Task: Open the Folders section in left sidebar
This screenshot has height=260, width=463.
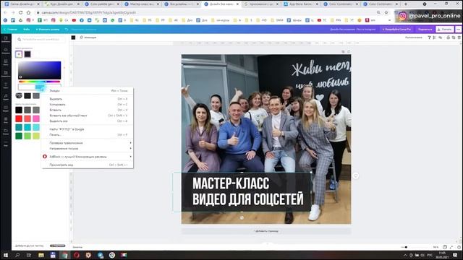Action: [6, 131]
